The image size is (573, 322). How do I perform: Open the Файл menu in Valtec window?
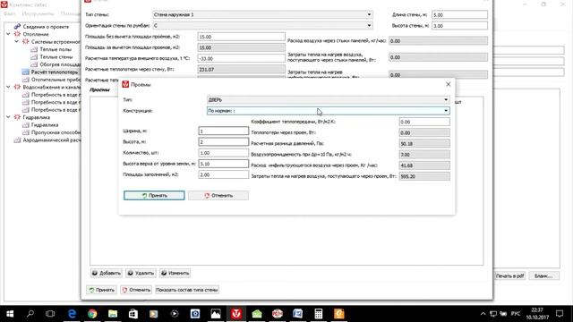click(x=10, y=14)
